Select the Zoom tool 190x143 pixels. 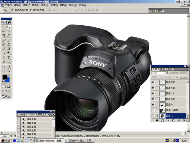coord(9,71)
